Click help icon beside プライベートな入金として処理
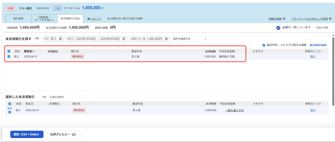 click(330, 19)
